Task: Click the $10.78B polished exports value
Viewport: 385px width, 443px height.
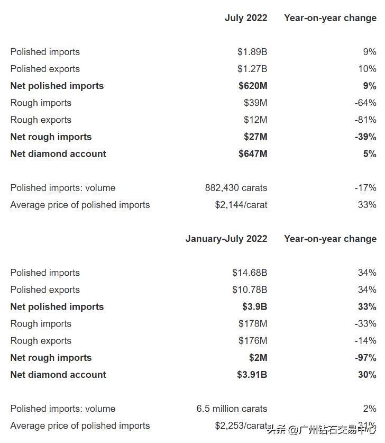Action: coord(250,290)
